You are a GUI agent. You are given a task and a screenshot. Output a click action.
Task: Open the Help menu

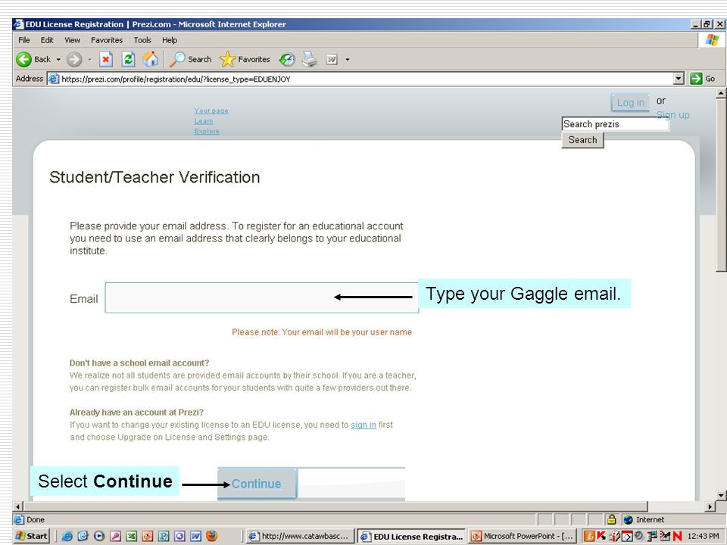170,40
